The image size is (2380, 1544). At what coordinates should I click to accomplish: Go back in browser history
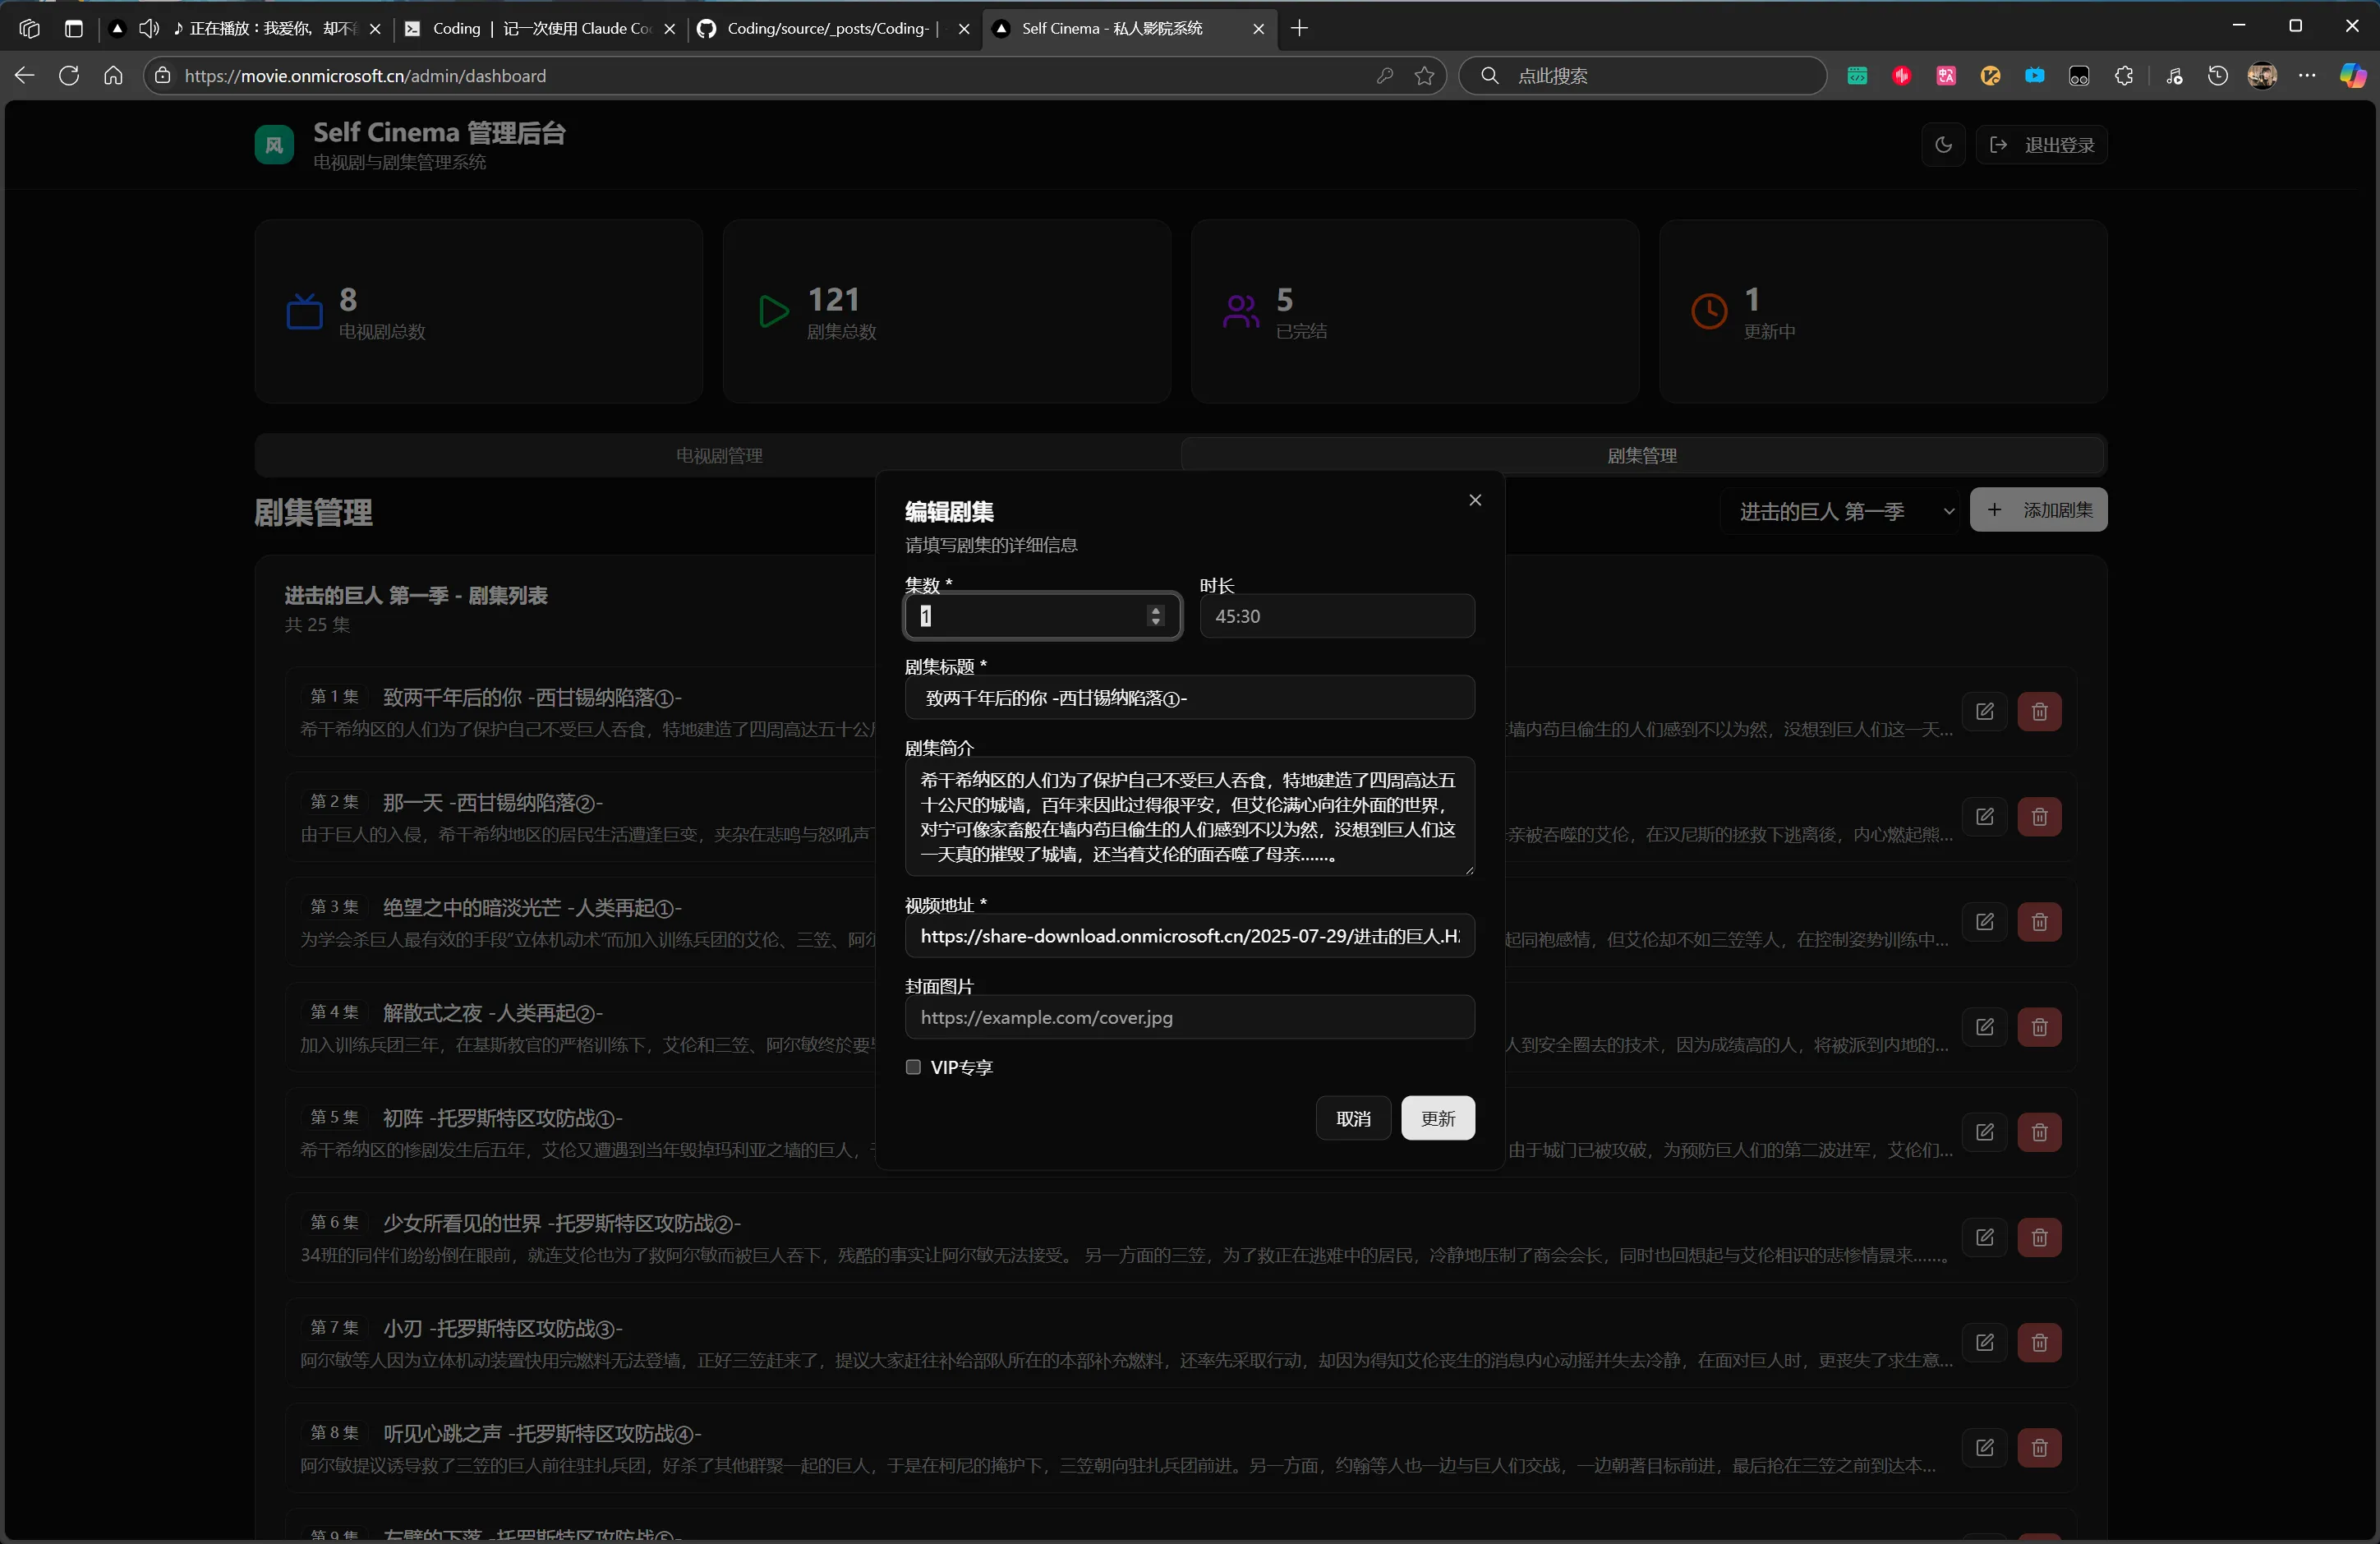(x=25, y=75)
